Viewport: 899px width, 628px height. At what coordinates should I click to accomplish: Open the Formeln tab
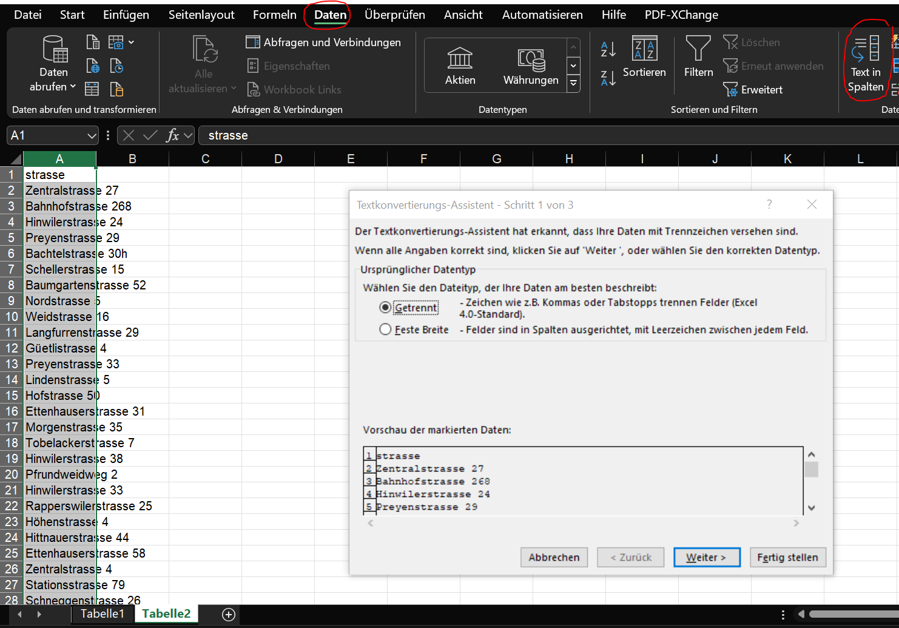(x=275, y=15)
